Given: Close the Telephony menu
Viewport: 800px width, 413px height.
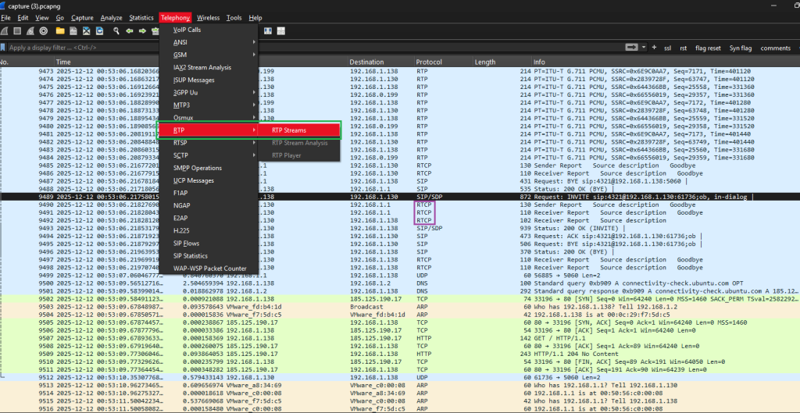Looking at the screenshot, I should click(x=176, y=18).
